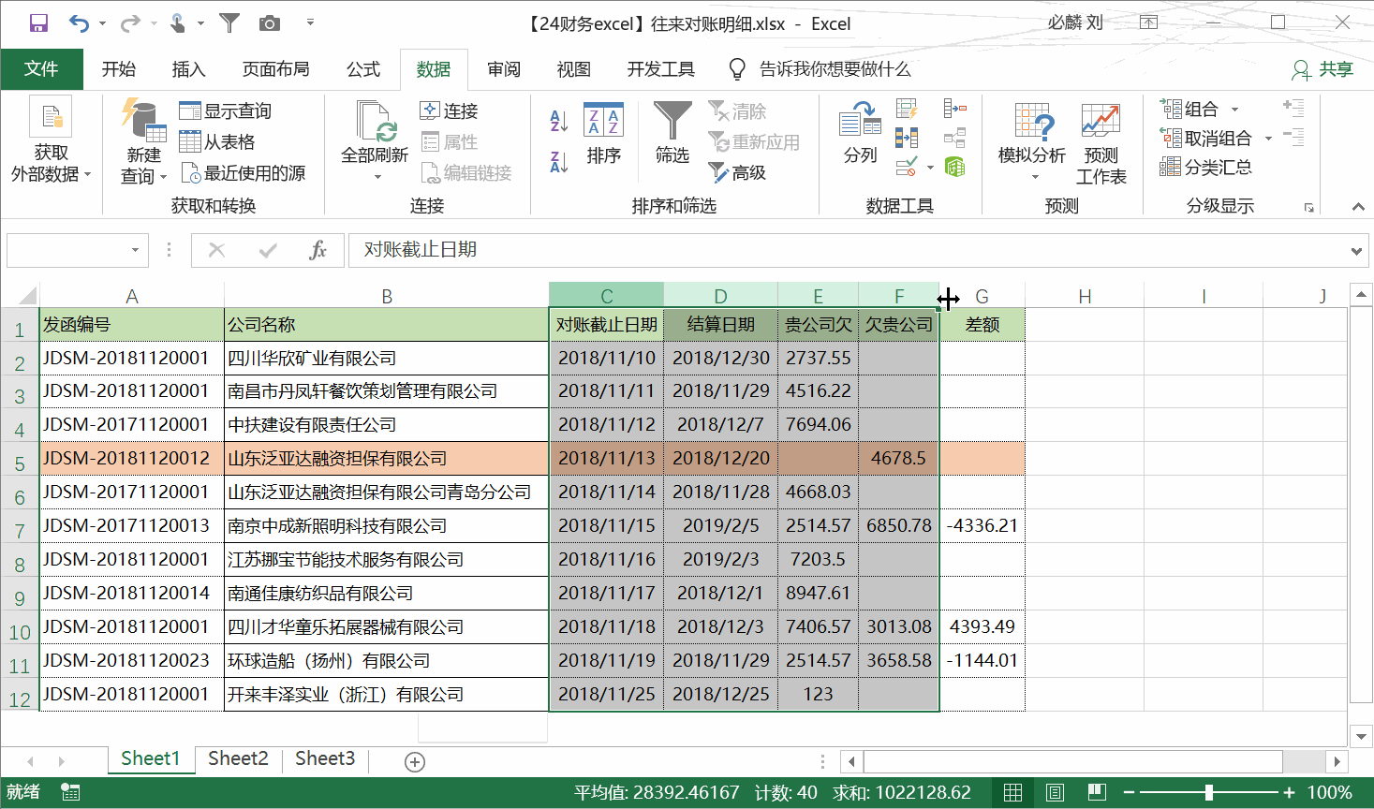
Task: Open the 分级显示 dialog launcher
Action: (x=1308, y=208)
